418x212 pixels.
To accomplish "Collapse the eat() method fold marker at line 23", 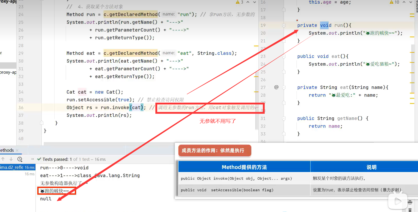I will click(x=284, y=56).
